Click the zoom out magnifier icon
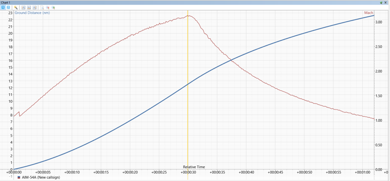The width and height of the screenshot is (390, 181). point(48,7)
